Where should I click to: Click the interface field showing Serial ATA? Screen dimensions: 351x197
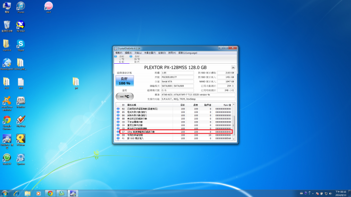[177, 82]
